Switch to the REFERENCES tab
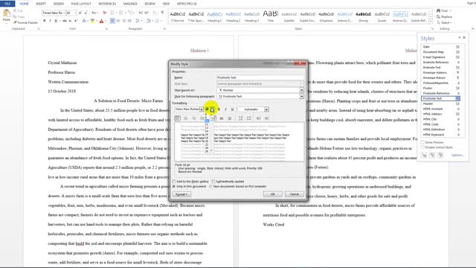 (x=107, y=4)
